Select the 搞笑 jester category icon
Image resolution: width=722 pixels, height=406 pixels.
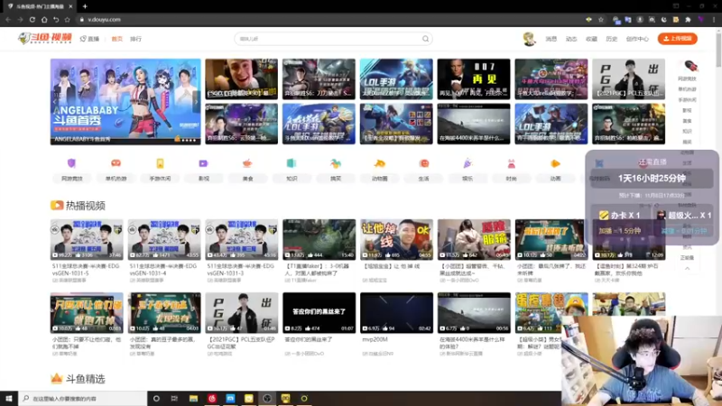(336, 163)
